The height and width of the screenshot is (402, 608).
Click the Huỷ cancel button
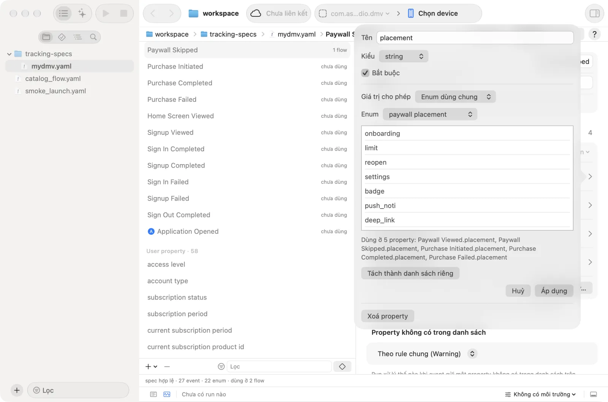[518, 291]
